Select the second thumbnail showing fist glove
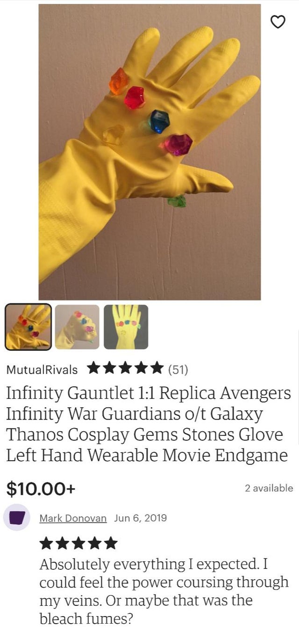Viewport: 299px width, 633px height. (77, 327)
